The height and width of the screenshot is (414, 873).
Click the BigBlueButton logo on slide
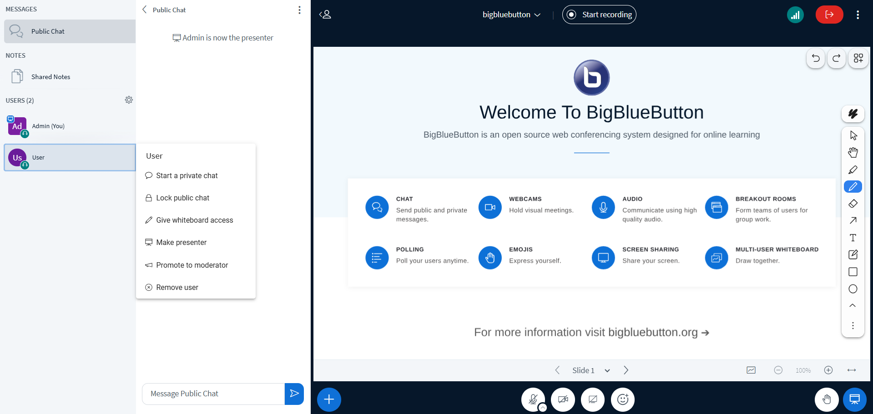pos(591,78)
